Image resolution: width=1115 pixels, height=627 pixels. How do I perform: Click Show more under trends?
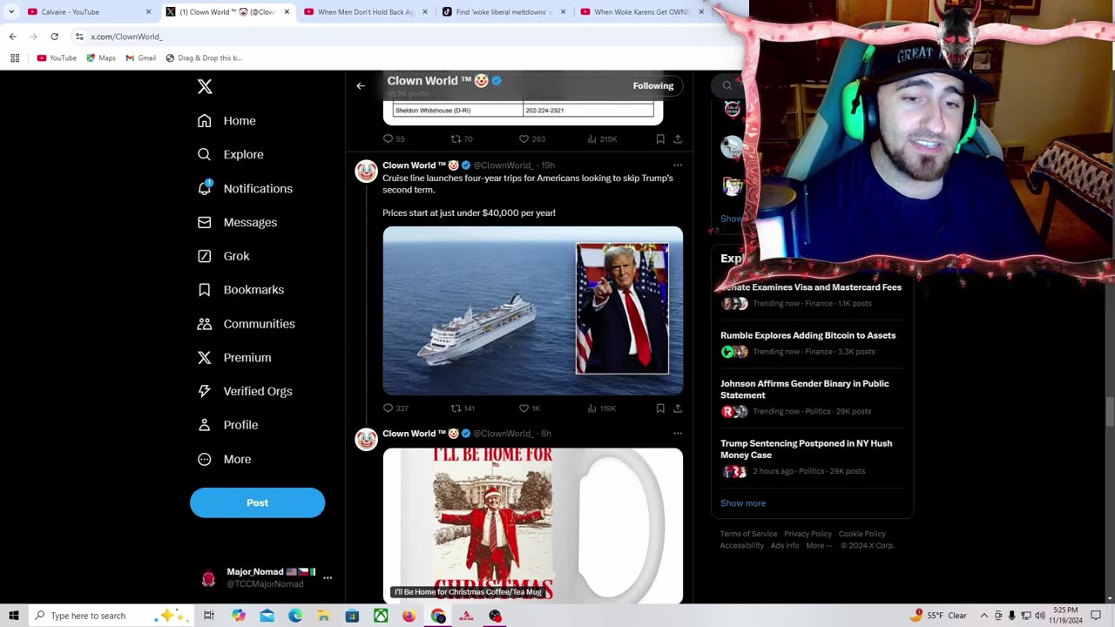pyautogui.click(x=743, y=503)
